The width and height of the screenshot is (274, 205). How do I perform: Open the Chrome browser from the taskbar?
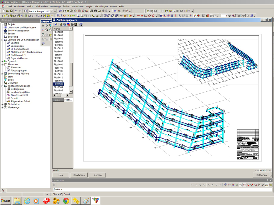tap(66, 201)
